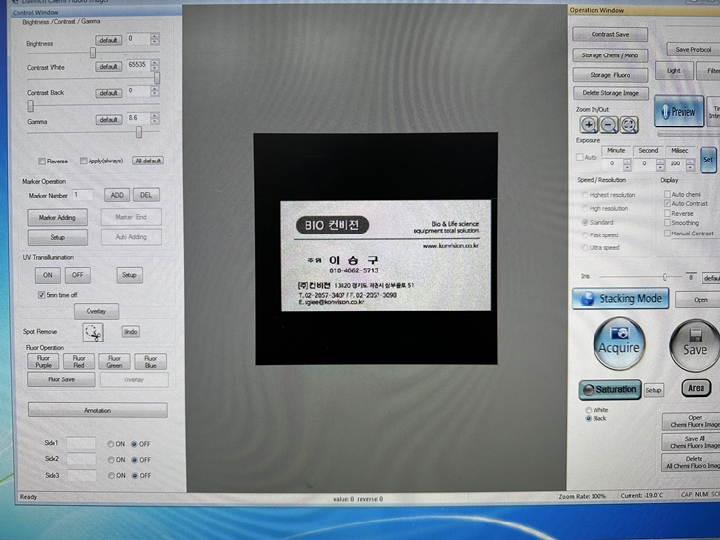Click the Contrast Save button
This screenshot has height=540, width=720.
610,34
